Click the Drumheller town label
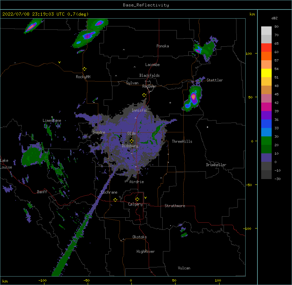The width and height of the screenshot is (292, 285). [216, 165]
